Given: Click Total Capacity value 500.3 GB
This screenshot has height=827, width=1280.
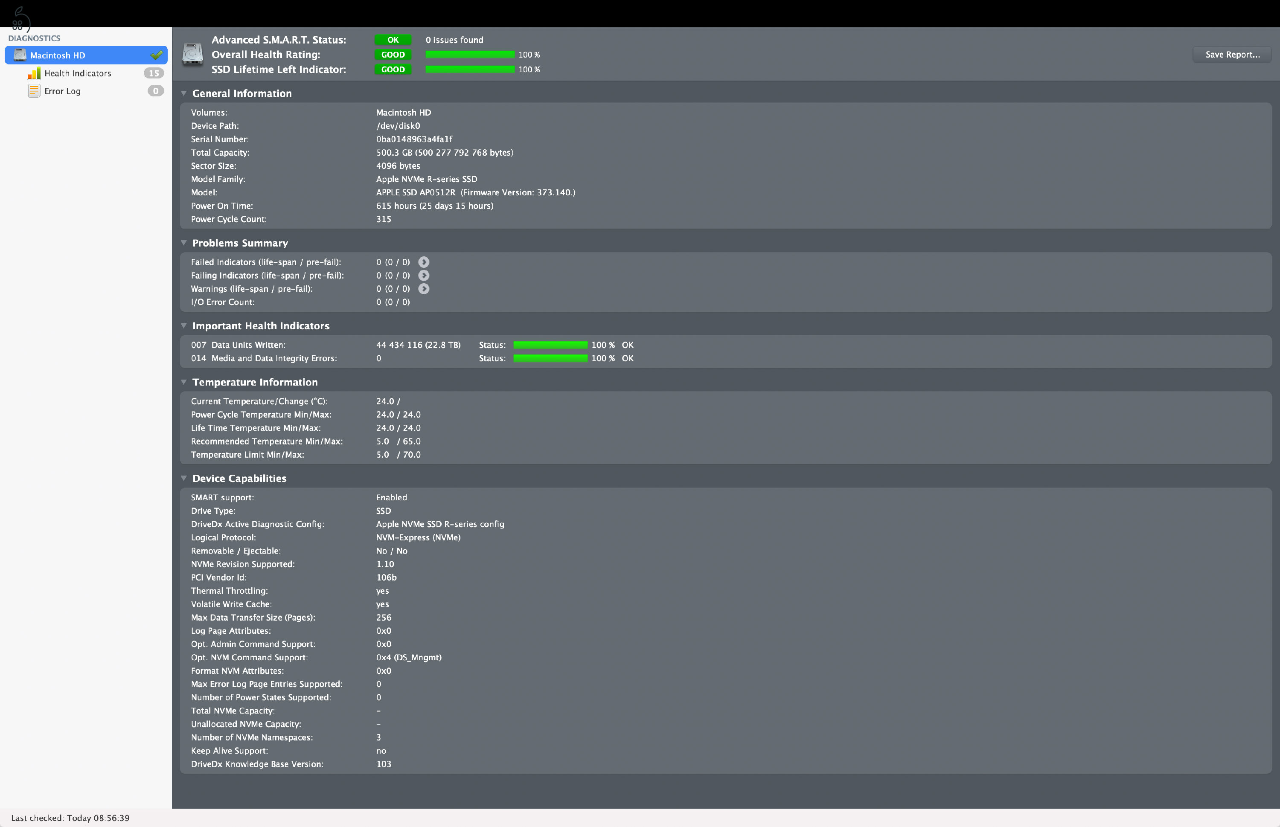Looking at the screenshot, I should pos(445,153).
